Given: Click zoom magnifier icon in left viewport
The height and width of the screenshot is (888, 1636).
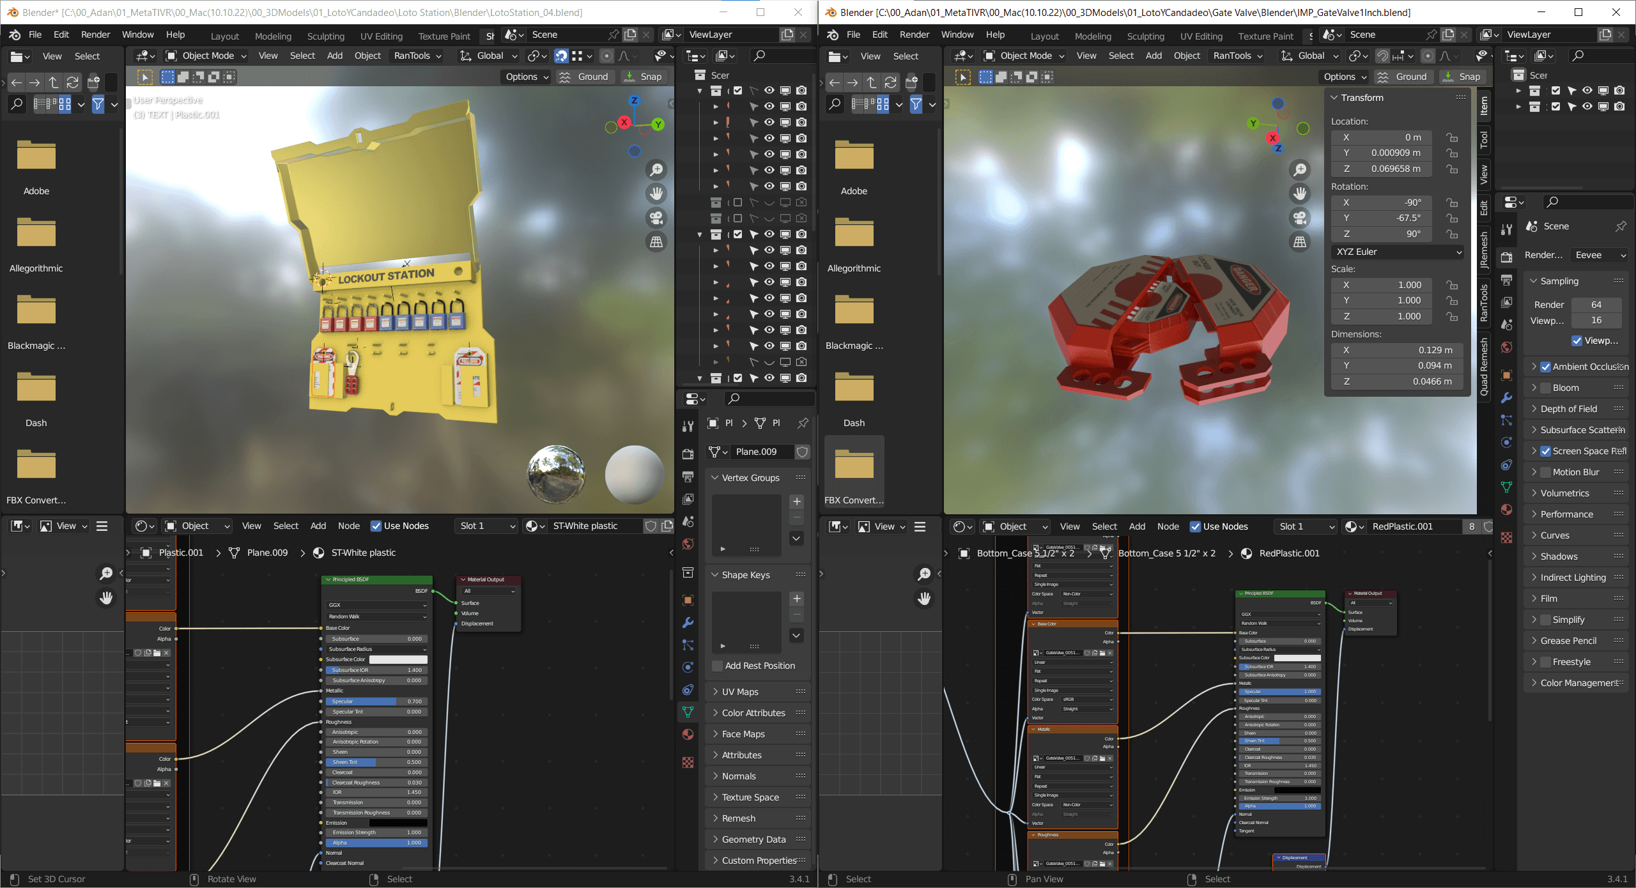Looking at the screenshot, I should click(656, 170).
